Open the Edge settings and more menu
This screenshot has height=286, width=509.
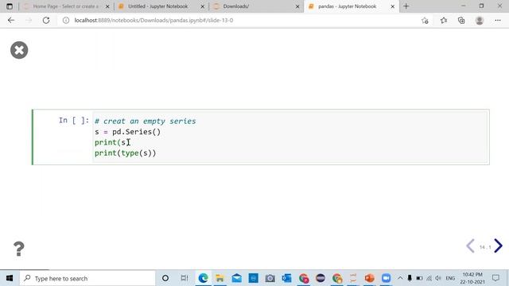498,21
